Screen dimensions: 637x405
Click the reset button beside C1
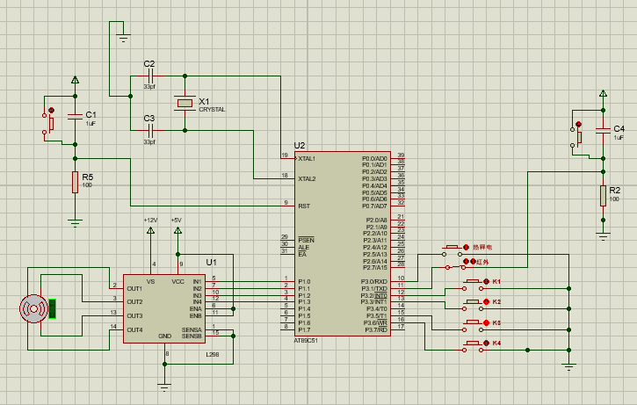47,123
